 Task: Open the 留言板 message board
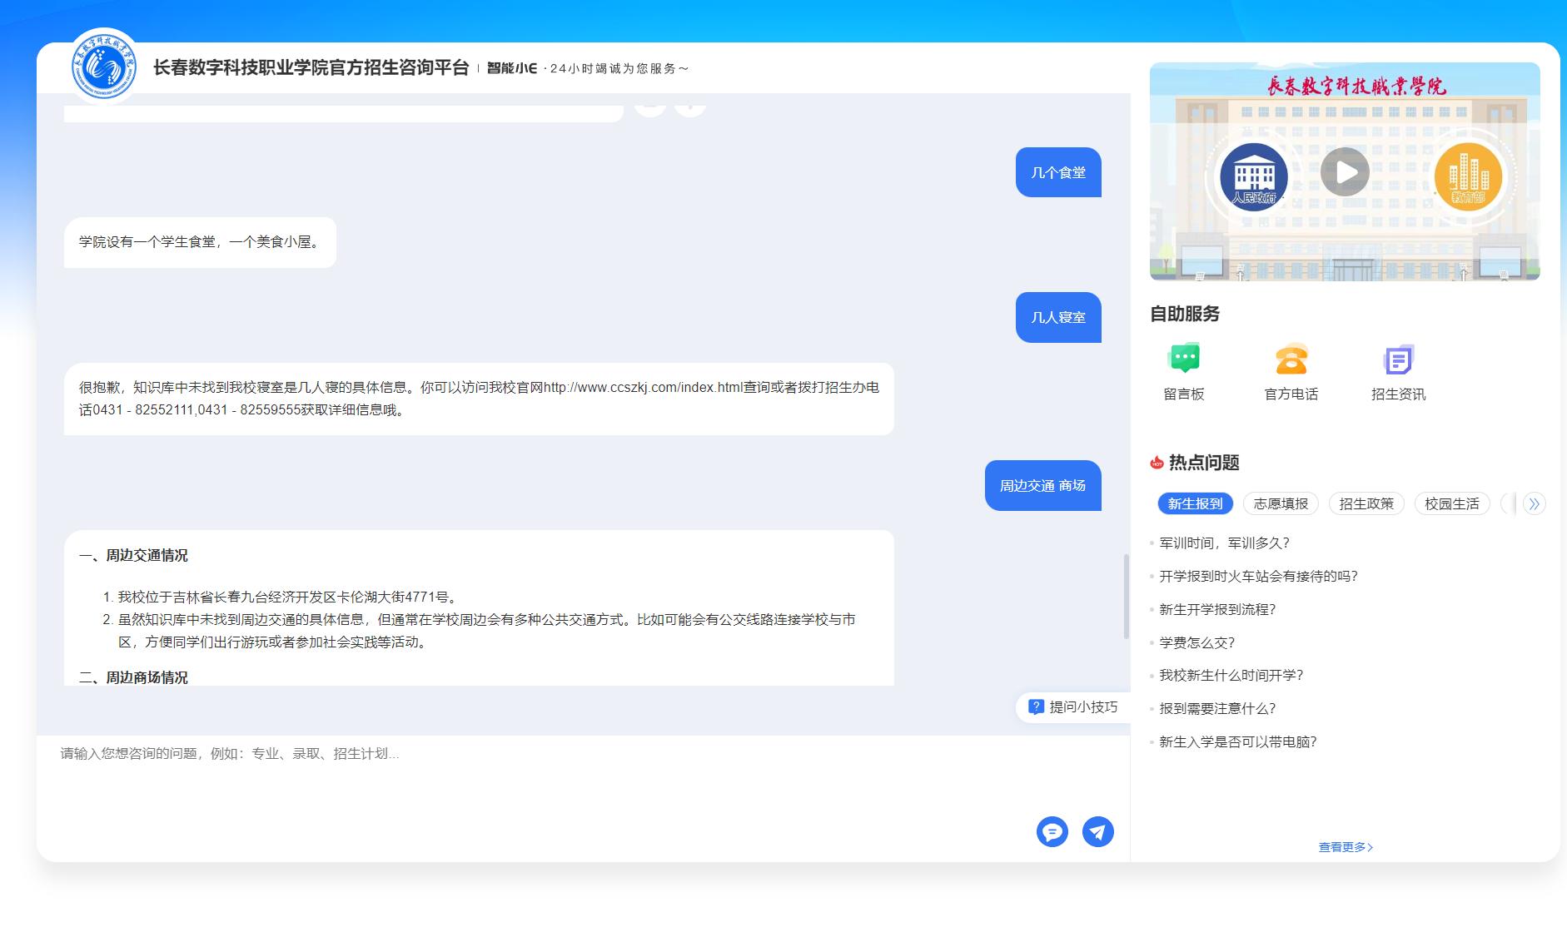click(x=1184, y=372)
